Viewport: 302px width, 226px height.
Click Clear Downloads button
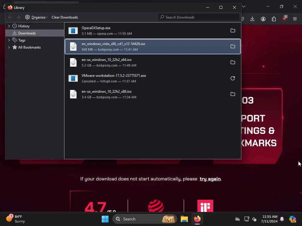[x=65, y=17]
